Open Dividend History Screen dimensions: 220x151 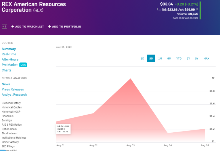(x=11, y=103)
